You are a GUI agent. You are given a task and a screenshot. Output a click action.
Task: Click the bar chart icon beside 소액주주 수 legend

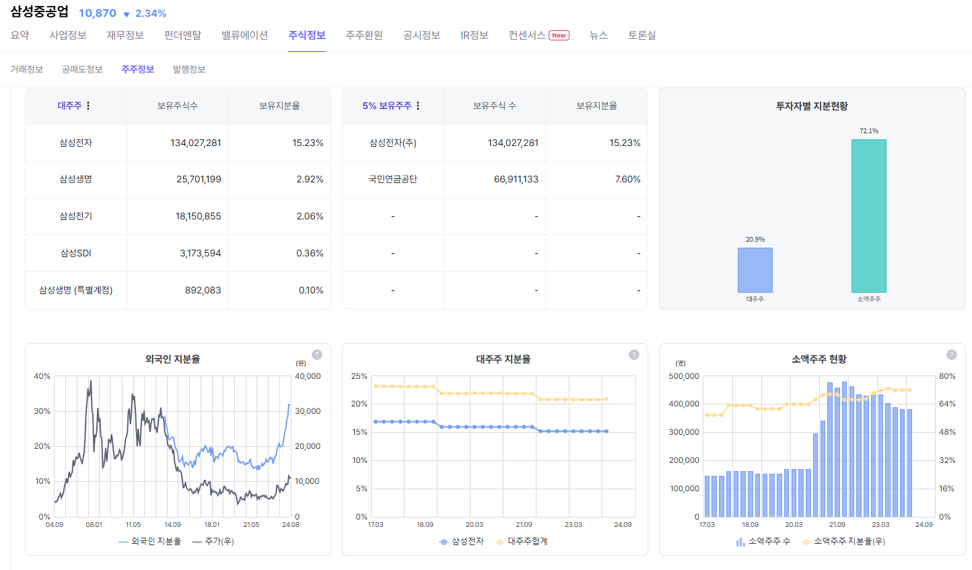740,541
